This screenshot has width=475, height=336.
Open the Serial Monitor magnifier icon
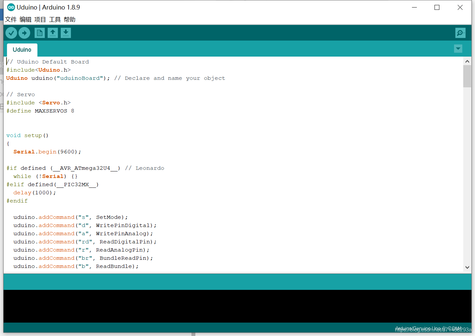460,33
